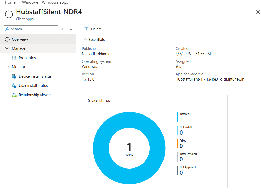The height and width of the screenshot is (194, 261).
Task: Click the blue donut chart ring
Action: tap(101, 148)
